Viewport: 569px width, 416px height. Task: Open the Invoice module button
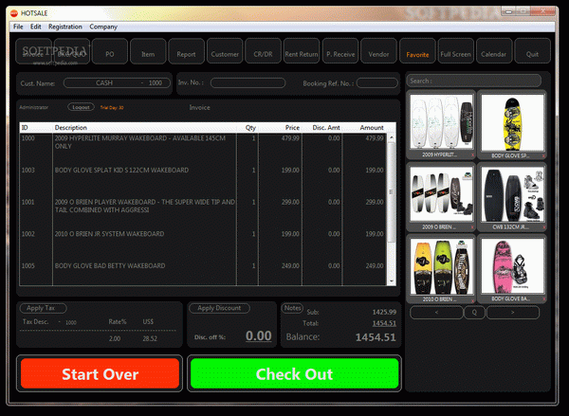pyautogui.click(x=33, y=51)
